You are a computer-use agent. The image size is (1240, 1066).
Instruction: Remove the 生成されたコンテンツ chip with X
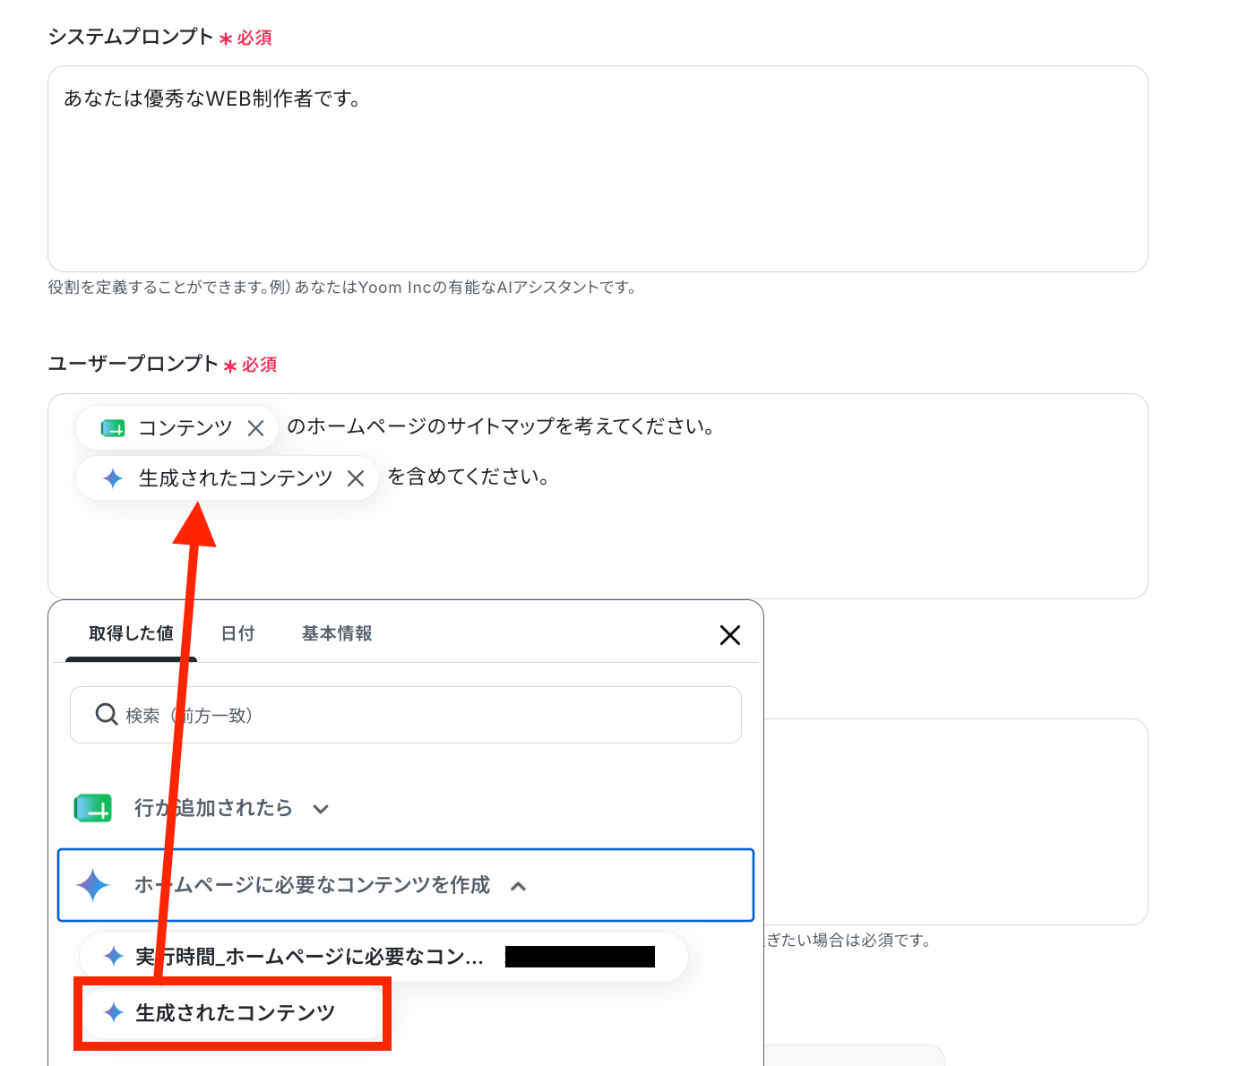tap(356, 478)
